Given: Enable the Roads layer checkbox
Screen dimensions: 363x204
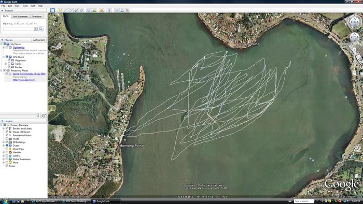Looking at the screenshot, I should click(7, 139).
